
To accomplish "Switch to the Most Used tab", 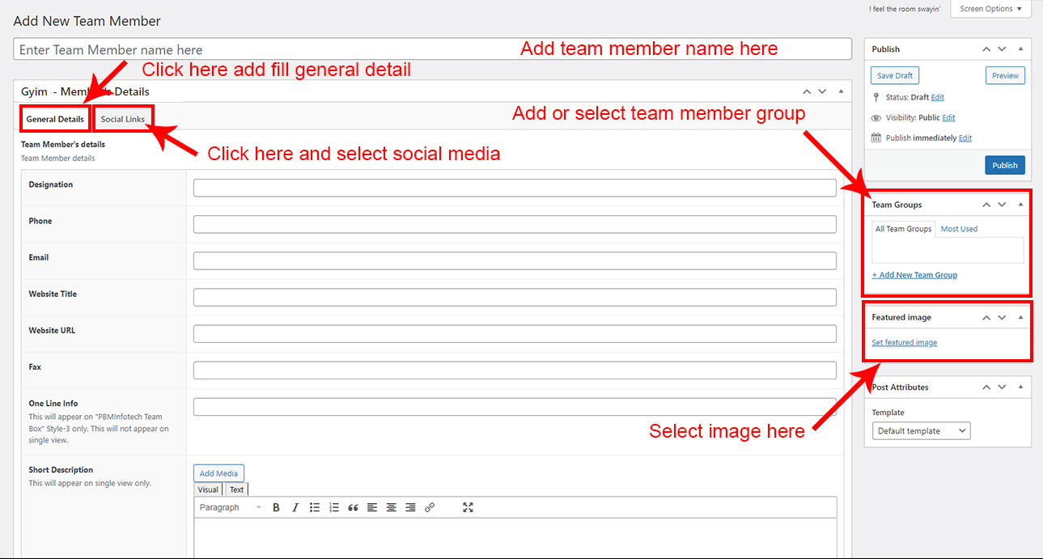I will point(959,229).
